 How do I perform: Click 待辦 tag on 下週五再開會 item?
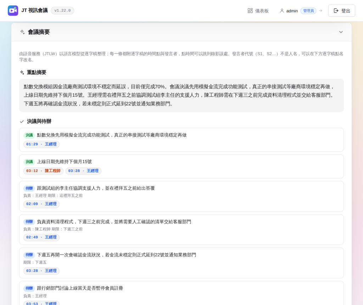[29, 255]
